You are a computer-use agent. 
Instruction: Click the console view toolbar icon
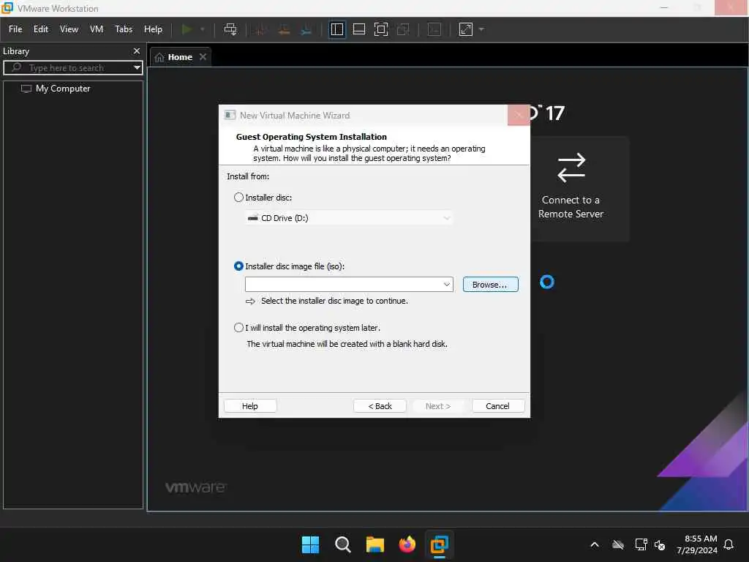click(x=434, y=29)
